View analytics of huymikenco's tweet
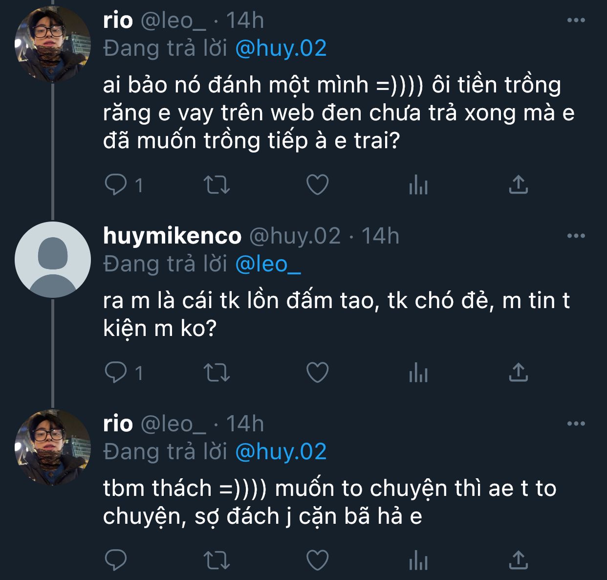607x580 pixels. pyautogui.click(x=418, y=373)
